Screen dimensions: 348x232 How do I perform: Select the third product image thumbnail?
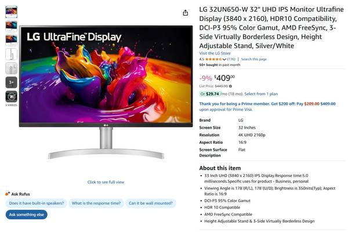coord(12,40)
